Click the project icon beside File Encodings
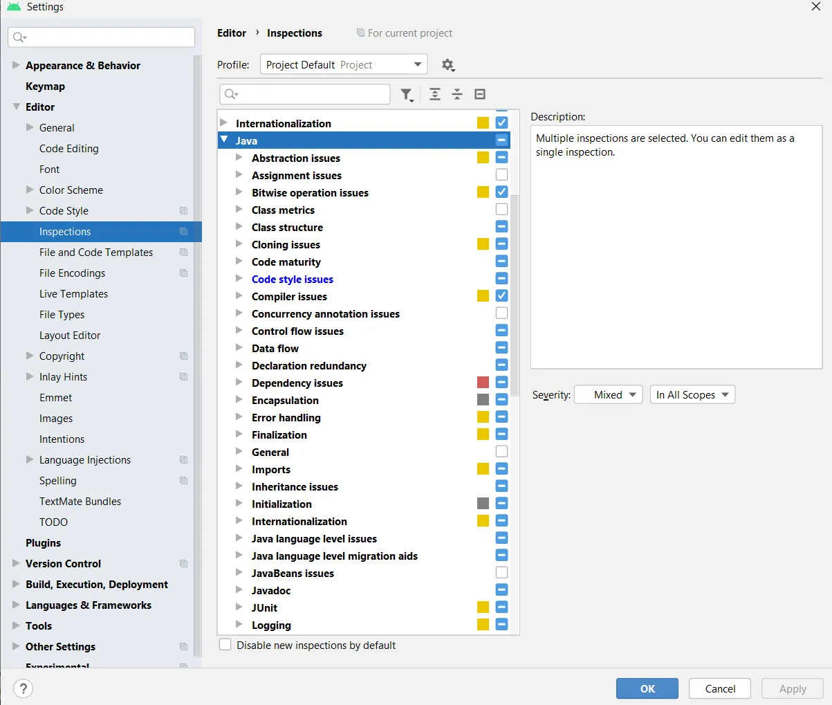The image size is (832, 705). coord(183,273)
